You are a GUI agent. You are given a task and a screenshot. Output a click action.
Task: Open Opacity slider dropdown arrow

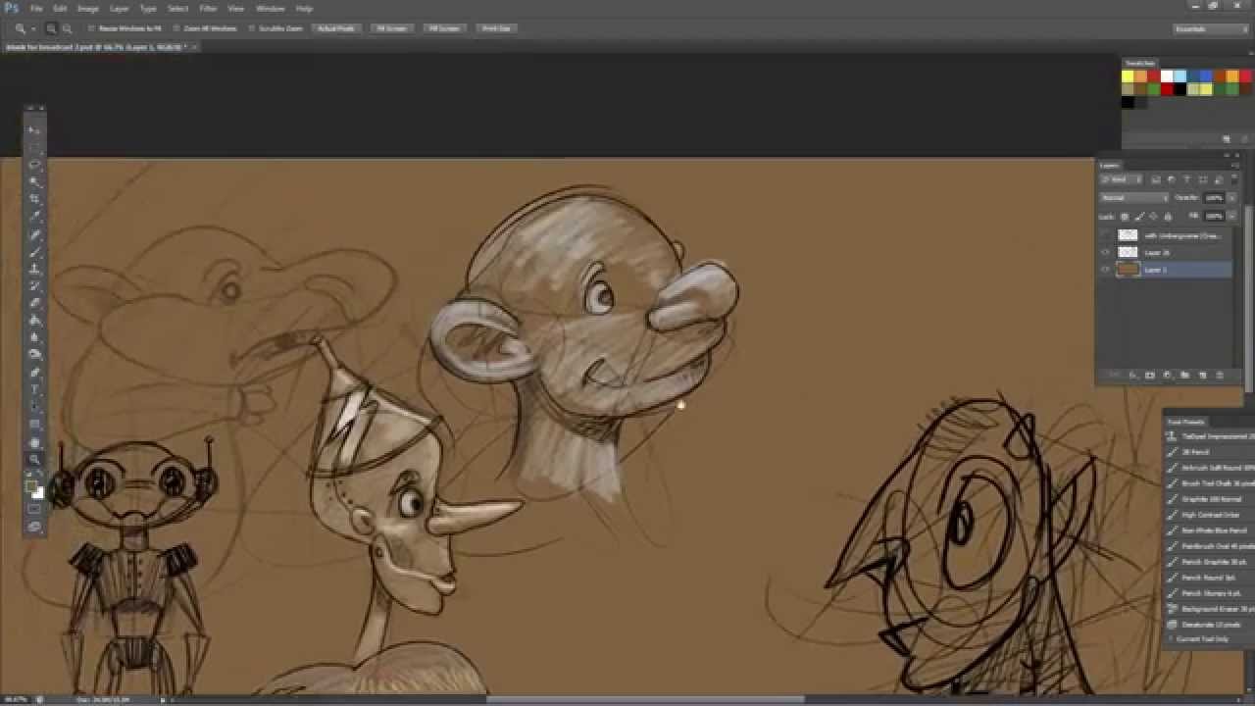tap(1232, 198)
